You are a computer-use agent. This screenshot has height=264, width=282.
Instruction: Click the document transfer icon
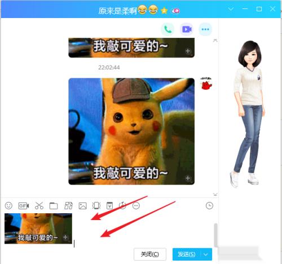pyautogui.click(x=68, y=206)
